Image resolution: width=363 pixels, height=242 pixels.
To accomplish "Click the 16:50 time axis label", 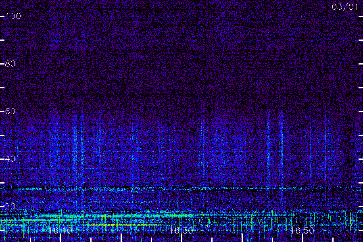I will [302, 231].
